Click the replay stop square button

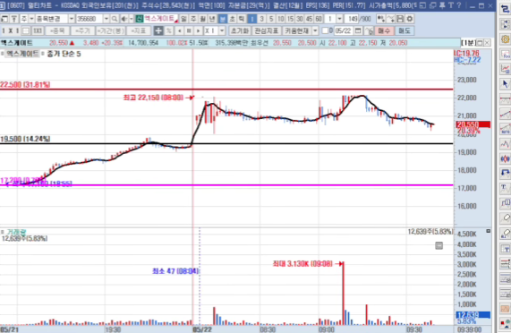[189, 31]
